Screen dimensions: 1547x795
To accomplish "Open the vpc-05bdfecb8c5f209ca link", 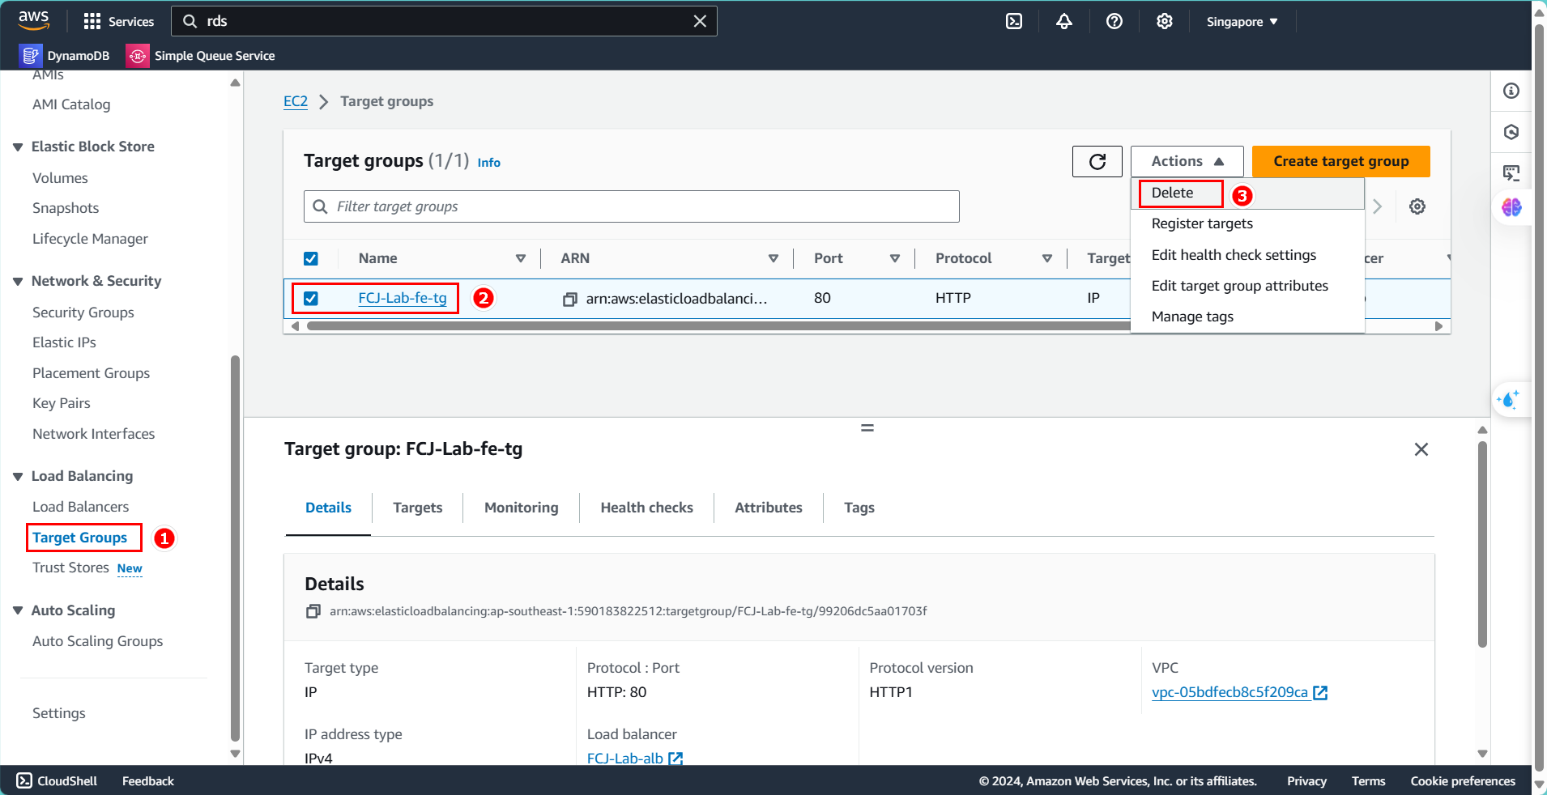I will 1230,692.
